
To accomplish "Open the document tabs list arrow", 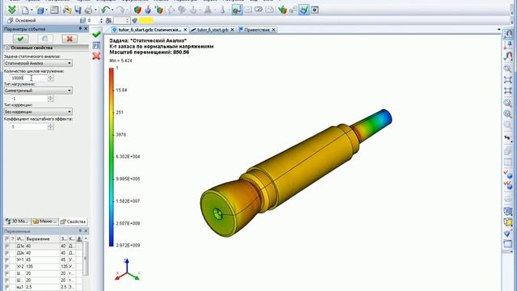I will pos(498,30).
